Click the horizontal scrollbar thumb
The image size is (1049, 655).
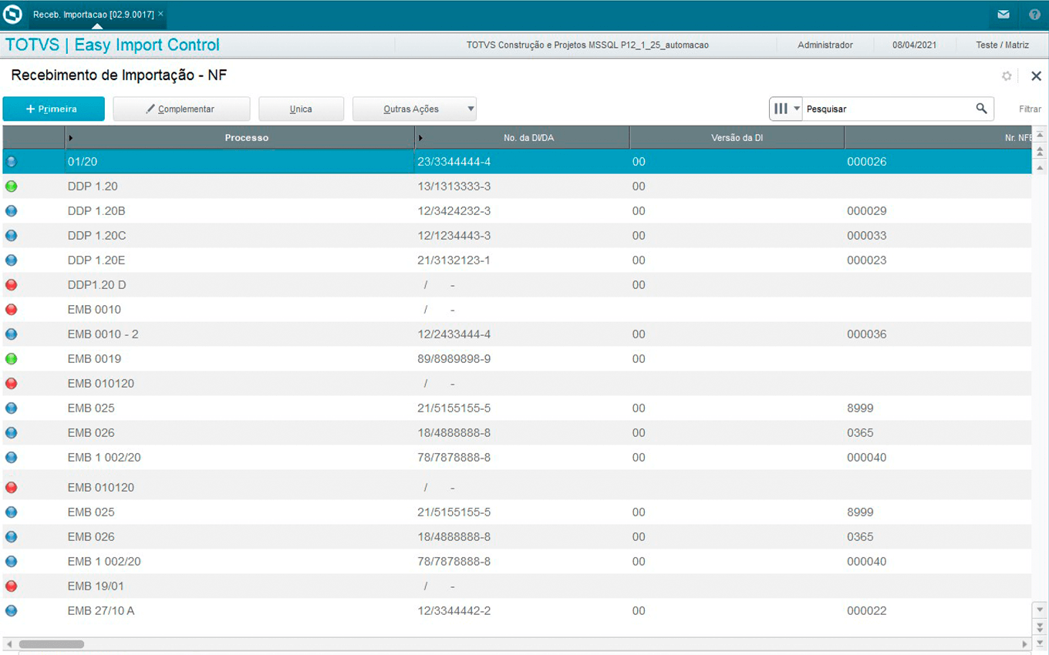pos(51,644)
